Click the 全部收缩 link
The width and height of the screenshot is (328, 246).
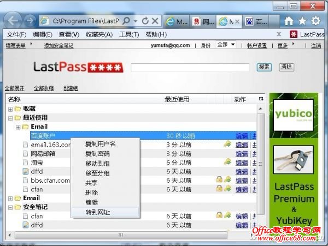pos(44,88)
